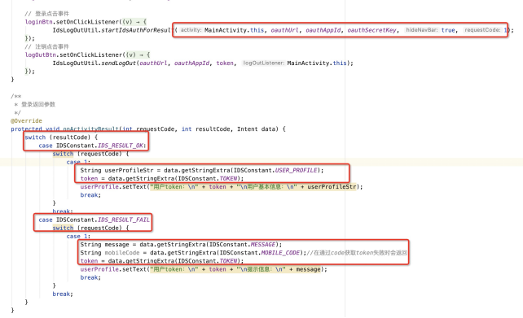Click the IDS_RESULT_OK constant

(x=121, y=146)
